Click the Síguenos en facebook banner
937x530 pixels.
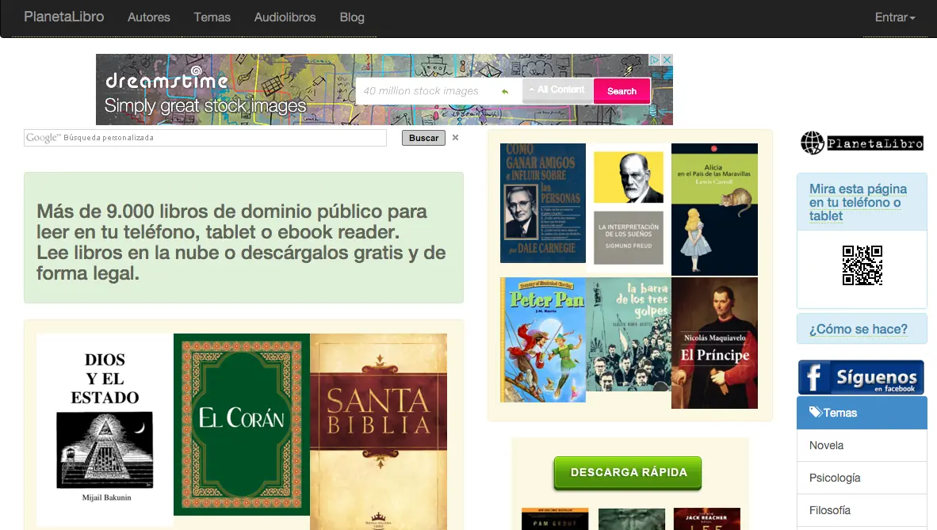coord(861,377)
